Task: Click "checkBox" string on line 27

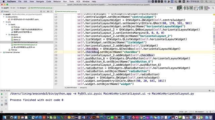Action: pyautogui.click(x=130, y=52)
